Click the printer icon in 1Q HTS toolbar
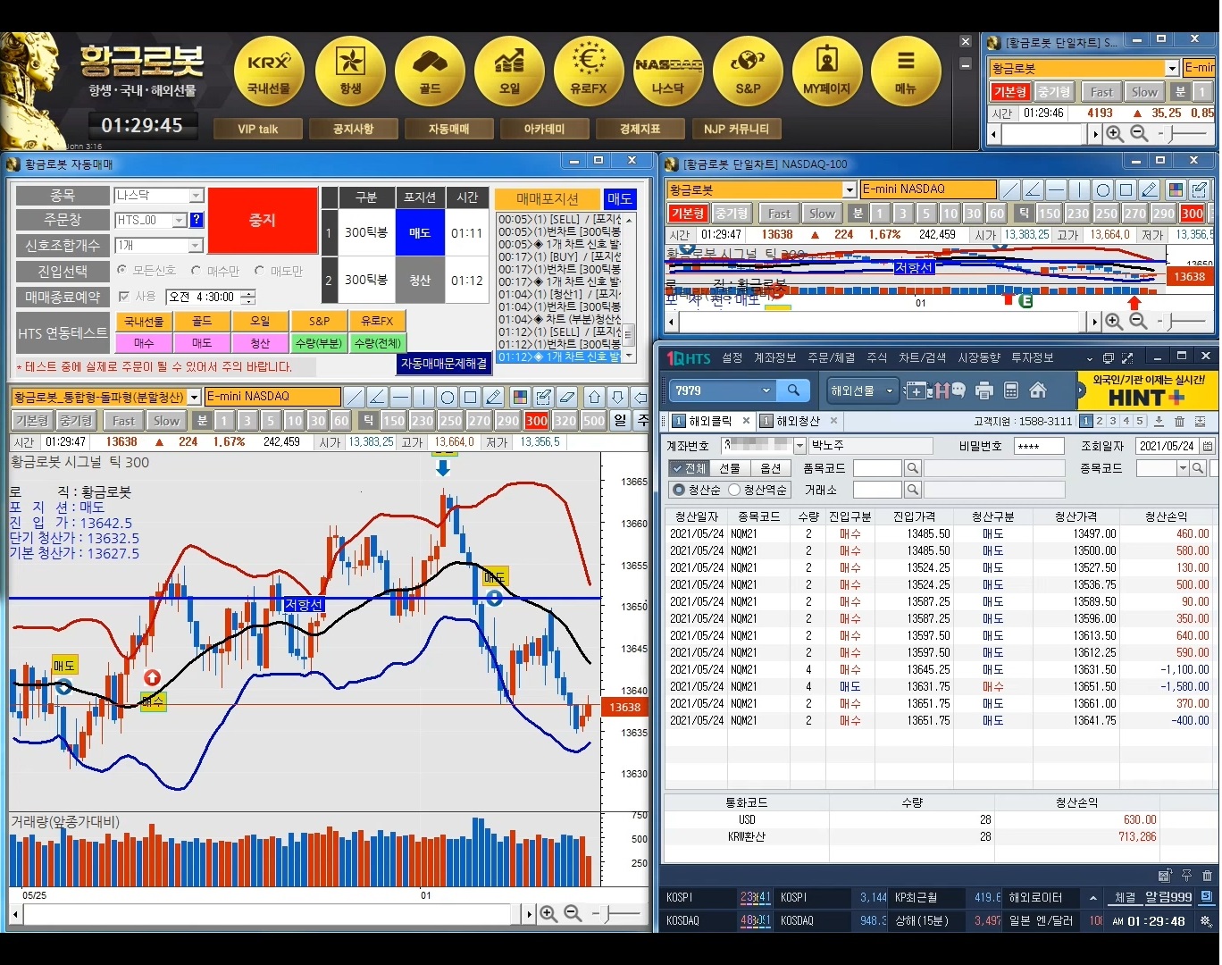The image size is (1222, 965). click(x=984, y=390)
